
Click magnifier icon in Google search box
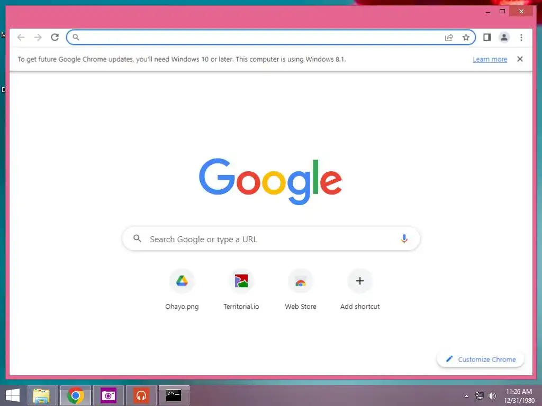click(137, 238)
